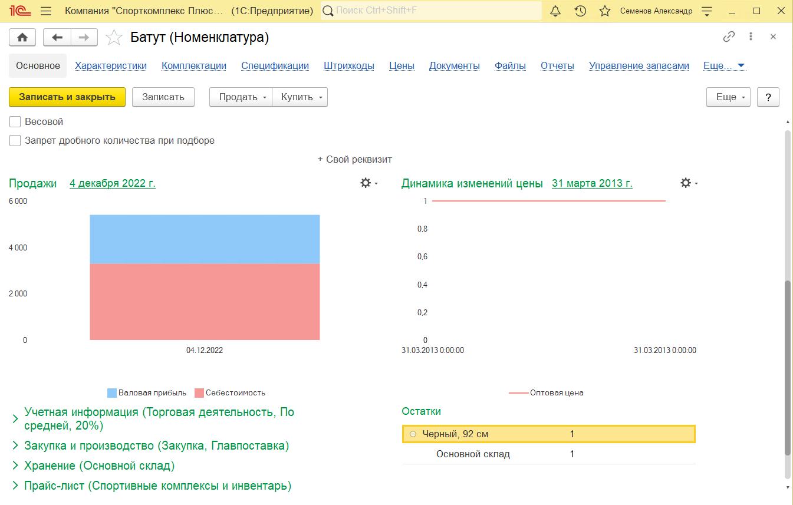Open the Спецификации tab
Screen dimensions: 793x505
275,66
